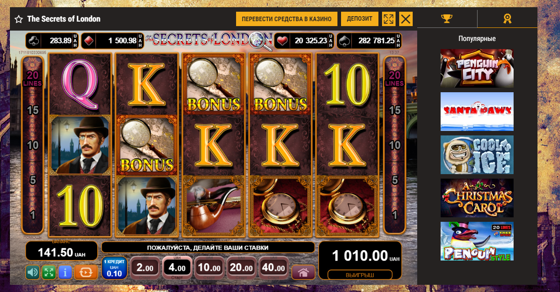The image size is (560, 292).
Task: Expand game window with the yellow arrows icon
Action: point(388,19)
